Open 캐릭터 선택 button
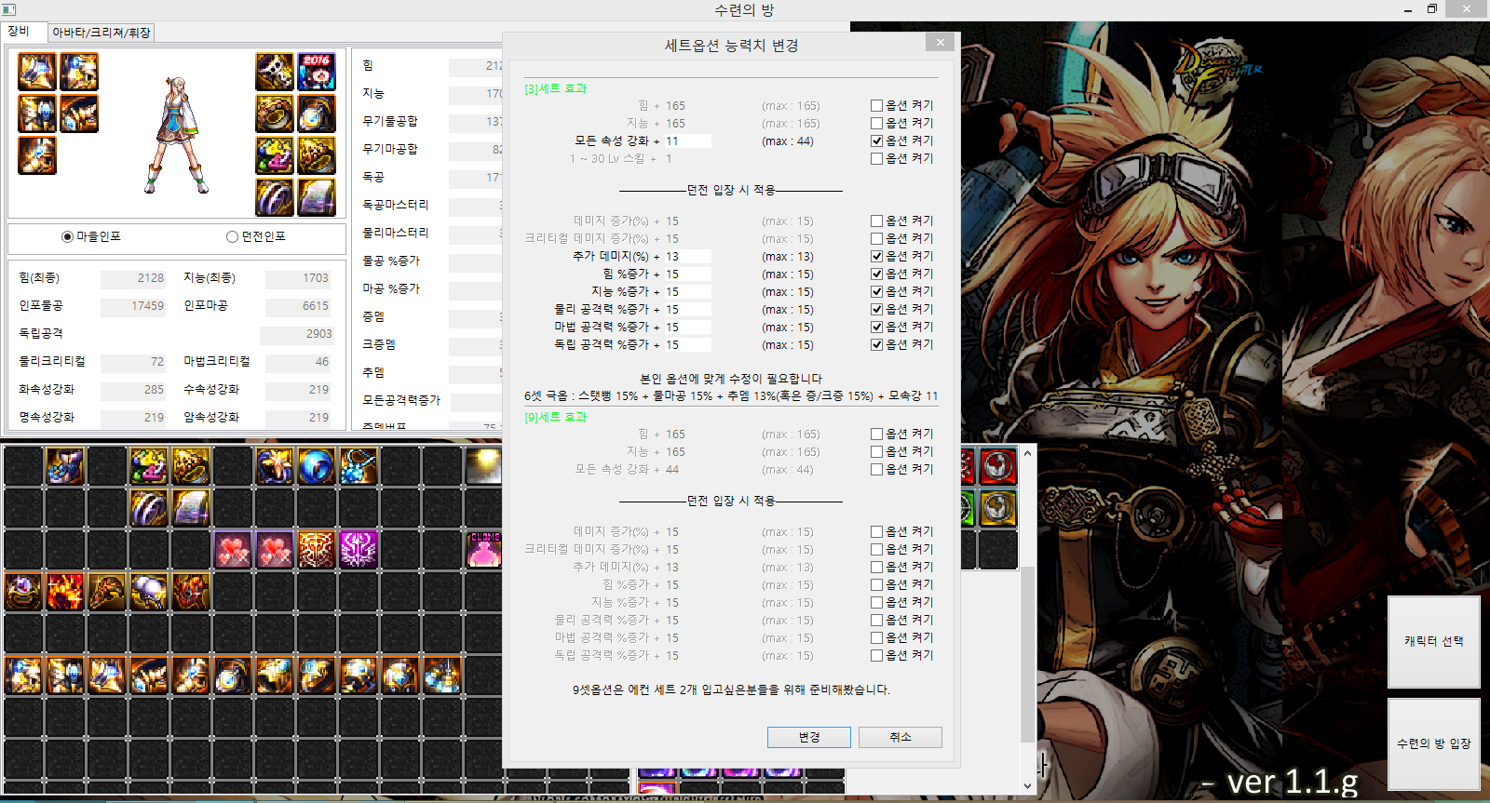The width and height of the screenshot is (1490, 803). pyautogui.click(x=1434, y=641)
